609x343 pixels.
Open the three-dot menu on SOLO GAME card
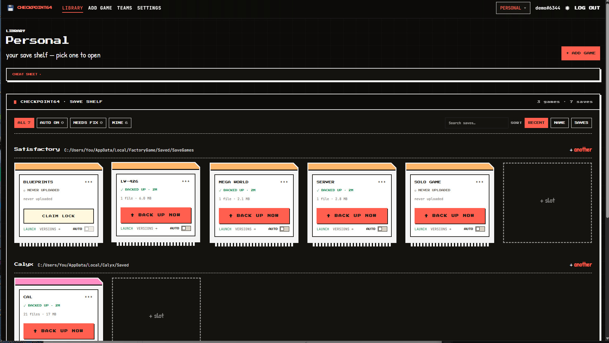point(480,182)
